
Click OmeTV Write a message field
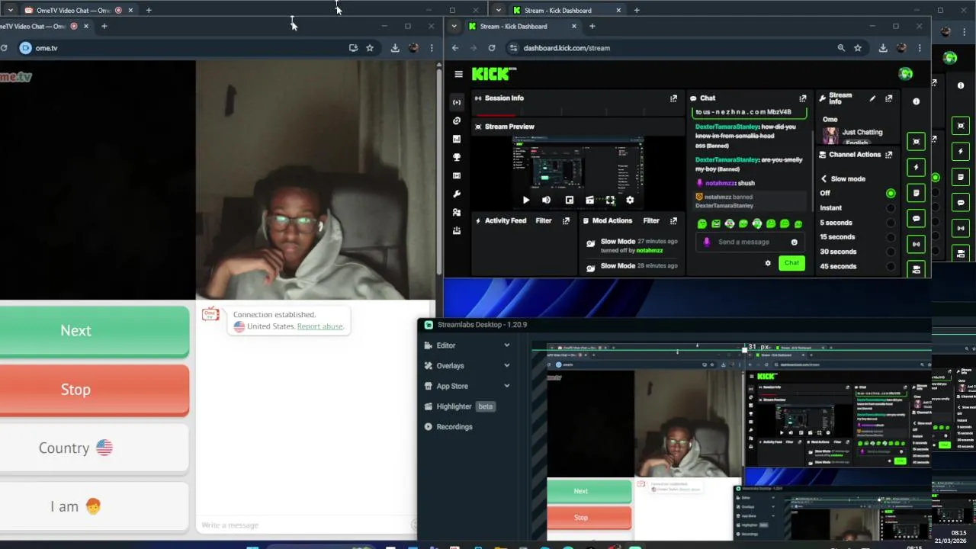[305, 525]
